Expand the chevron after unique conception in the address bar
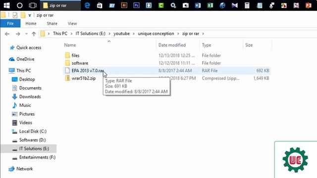Image resolution: width=317 pixels, height=178 pixels. pyautogui.click(x=178, y=34)
